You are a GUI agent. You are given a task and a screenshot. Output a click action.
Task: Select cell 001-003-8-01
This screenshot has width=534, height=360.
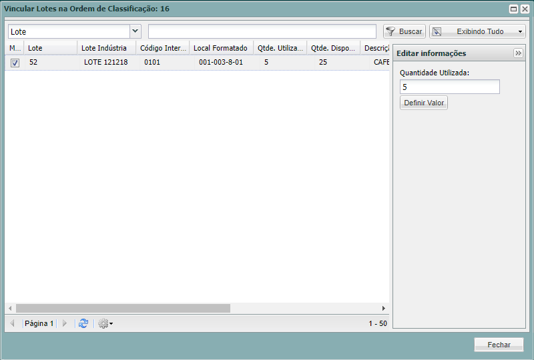click(221, 62)
